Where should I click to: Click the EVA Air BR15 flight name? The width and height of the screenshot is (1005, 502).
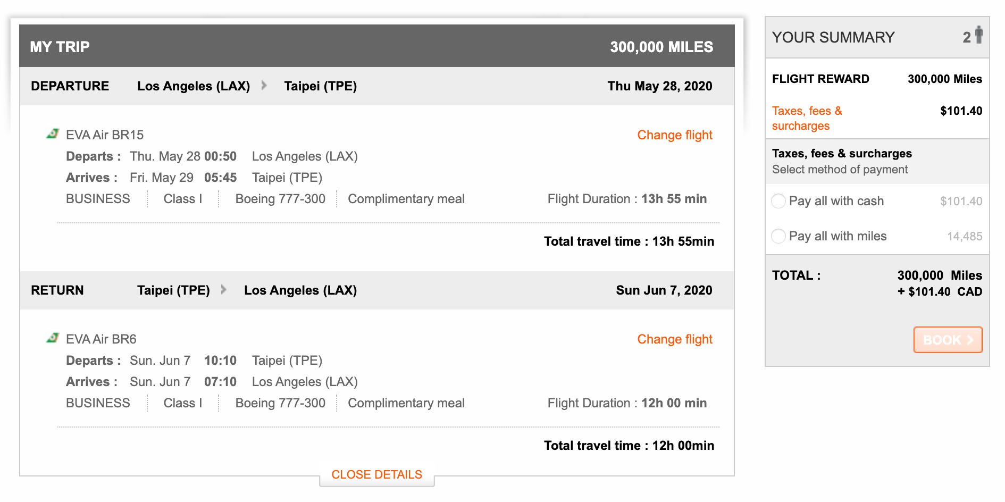coord(105,135)
